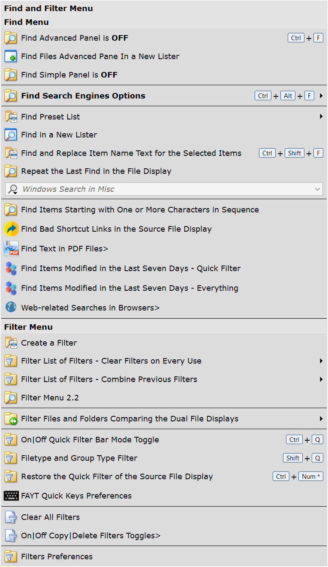The height and width of the screenshot is (567, 328).
Task: Toggle Find Simple Panel on
Action: pyautogui.click(x=164, y=75)
